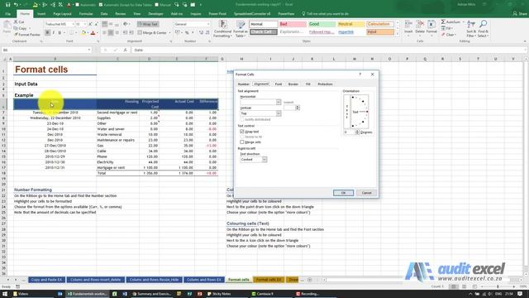Viewport: 529px width, 298px height.
Task: Click the Percent style icon
Action: 187,33
